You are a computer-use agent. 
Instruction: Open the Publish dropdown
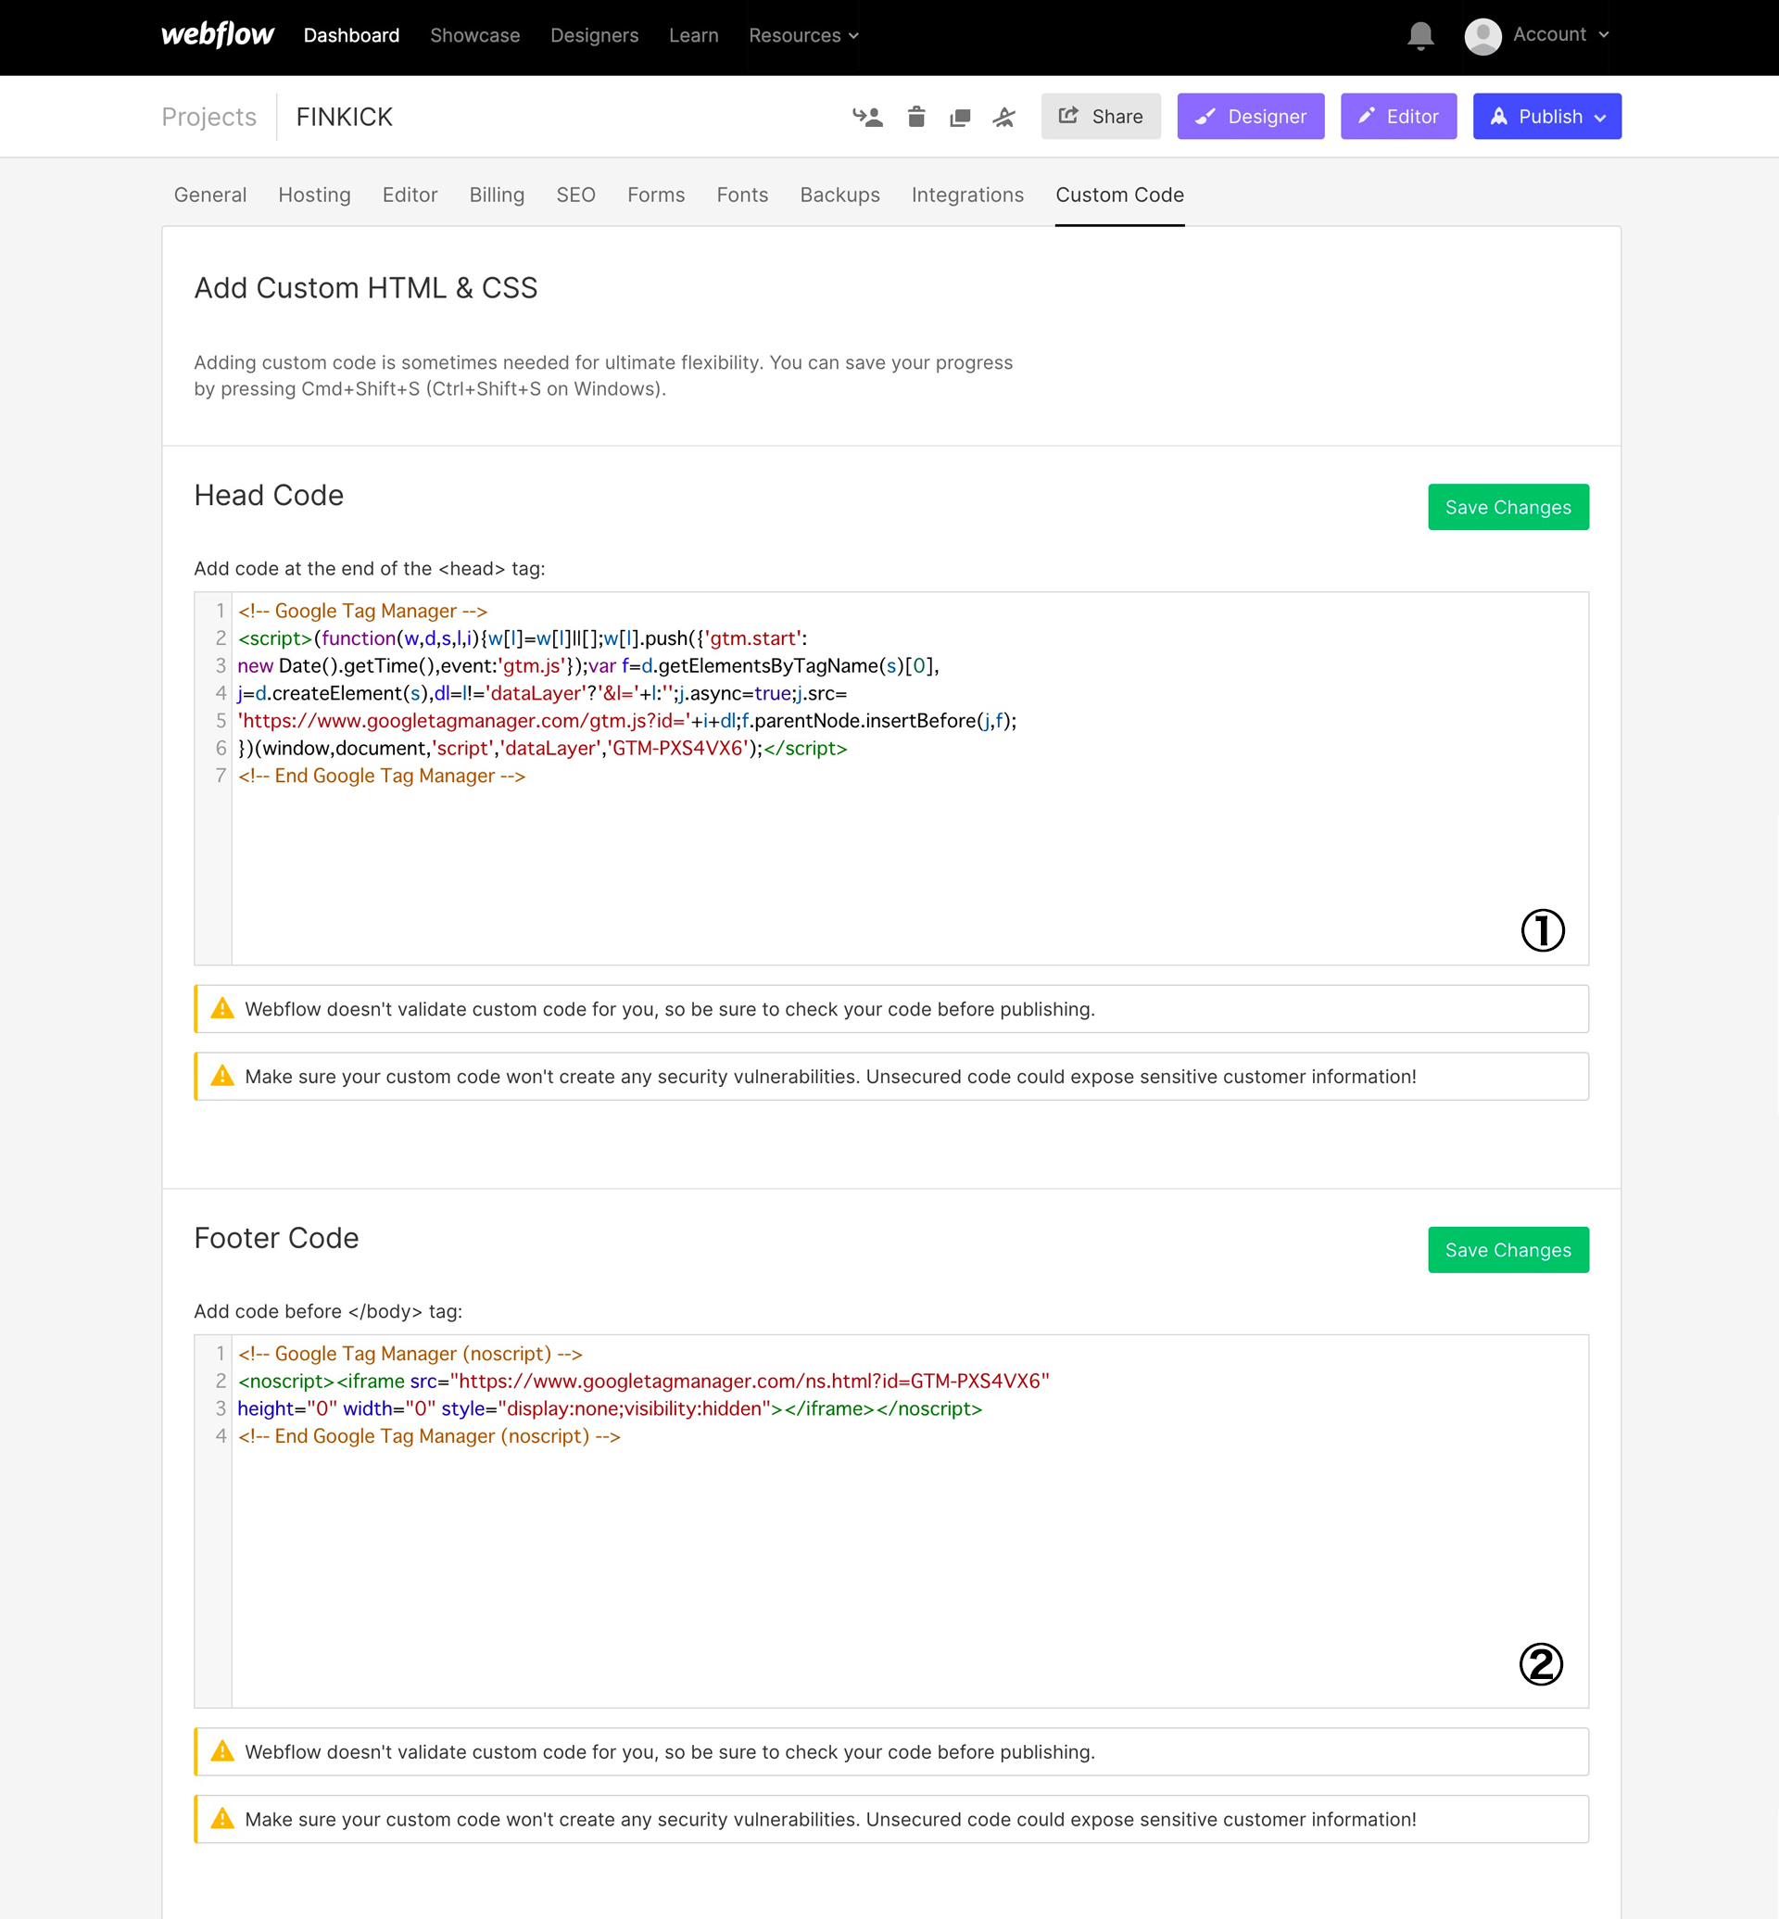click(x=1546, y=117)
